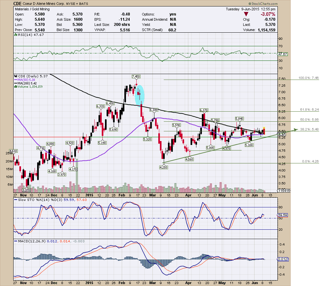Screen dimensions: 323x286
Task: Click the Coeur D Alene Mines Corp. company name
Action: point(44,4)
